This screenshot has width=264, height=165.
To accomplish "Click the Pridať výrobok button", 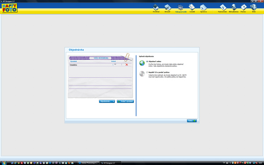I will 125,101.
